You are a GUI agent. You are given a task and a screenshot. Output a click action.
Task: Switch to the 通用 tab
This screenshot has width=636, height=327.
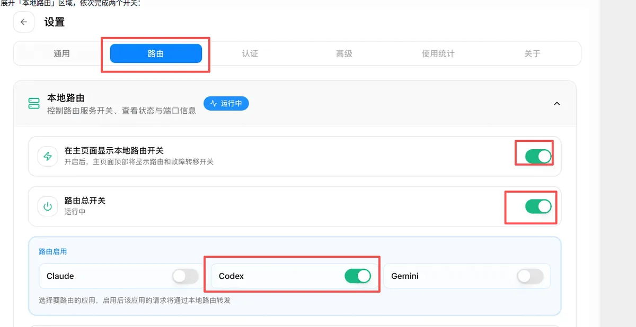(x=61, y=53)
